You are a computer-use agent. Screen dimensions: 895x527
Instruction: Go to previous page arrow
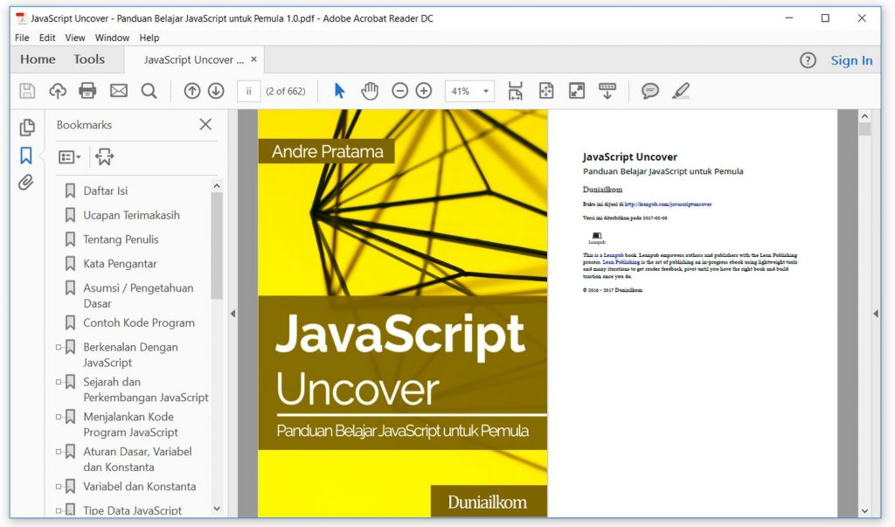(x=191, y=91)
